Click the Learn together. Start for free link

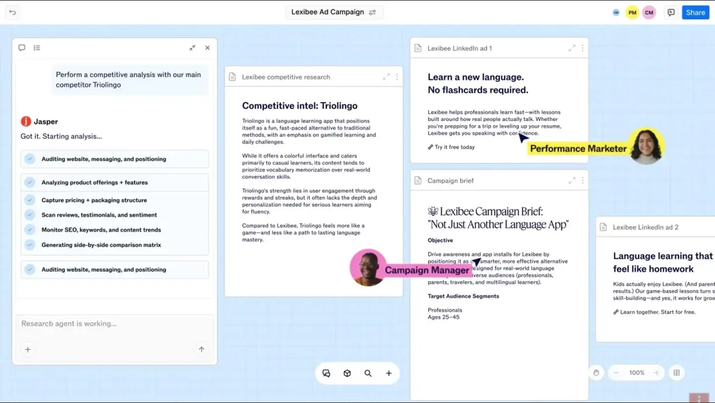(654, 312)
